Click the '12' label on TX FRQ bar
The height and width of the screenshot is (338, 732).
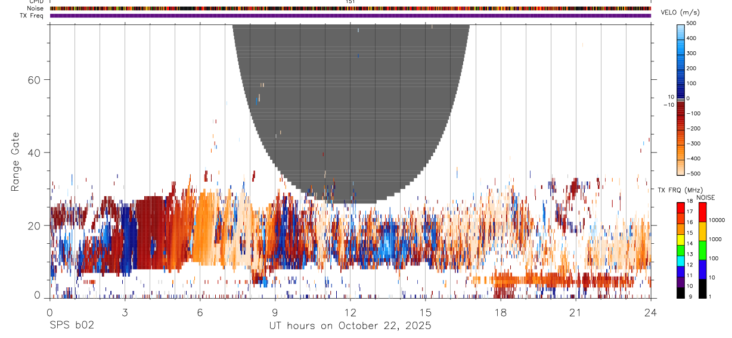click(690, 265)
